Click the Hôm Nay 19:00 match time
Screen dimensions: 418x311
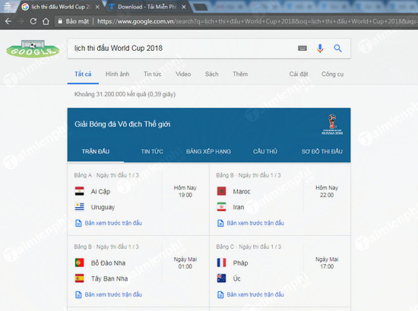pos(185,191)
